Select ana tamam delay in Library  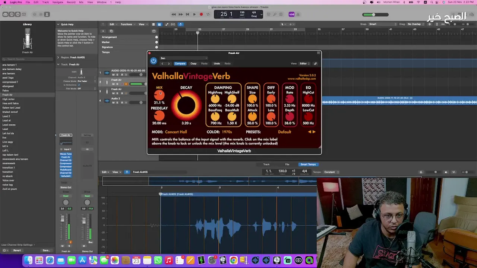click(12, 69)
